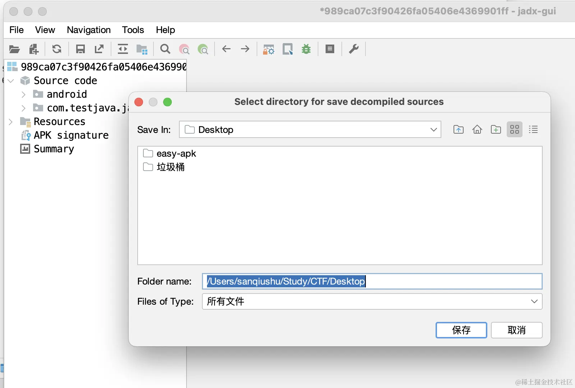Open the Save In Desktop dropdown

point(310,129)
